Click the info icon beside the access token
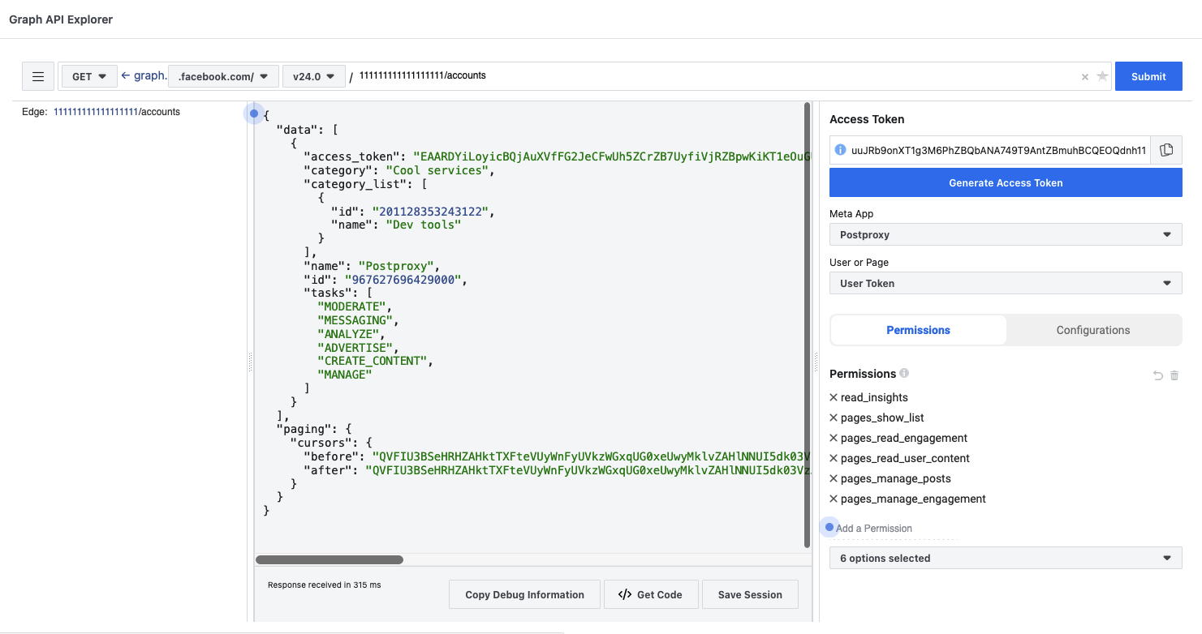The image size is (1202, 634). click(842, 149)
